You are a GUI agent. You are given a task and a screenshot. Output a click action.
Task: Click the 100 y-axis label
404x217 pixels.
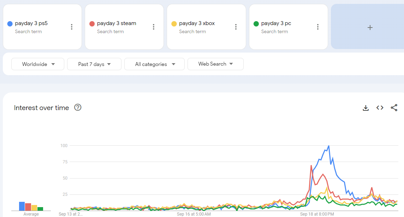coord(64,146)
